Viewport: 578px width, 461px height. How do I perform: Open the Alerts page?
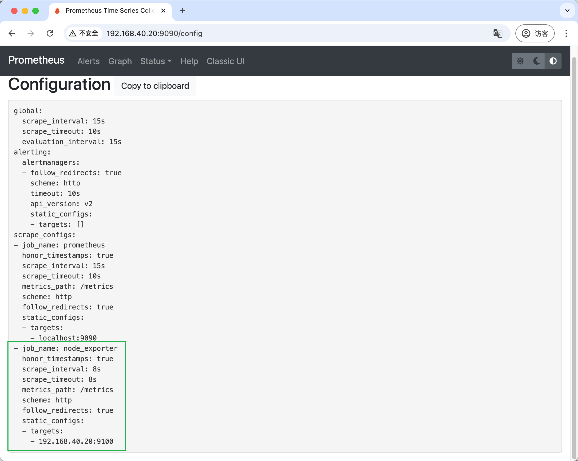coord(89,61)
